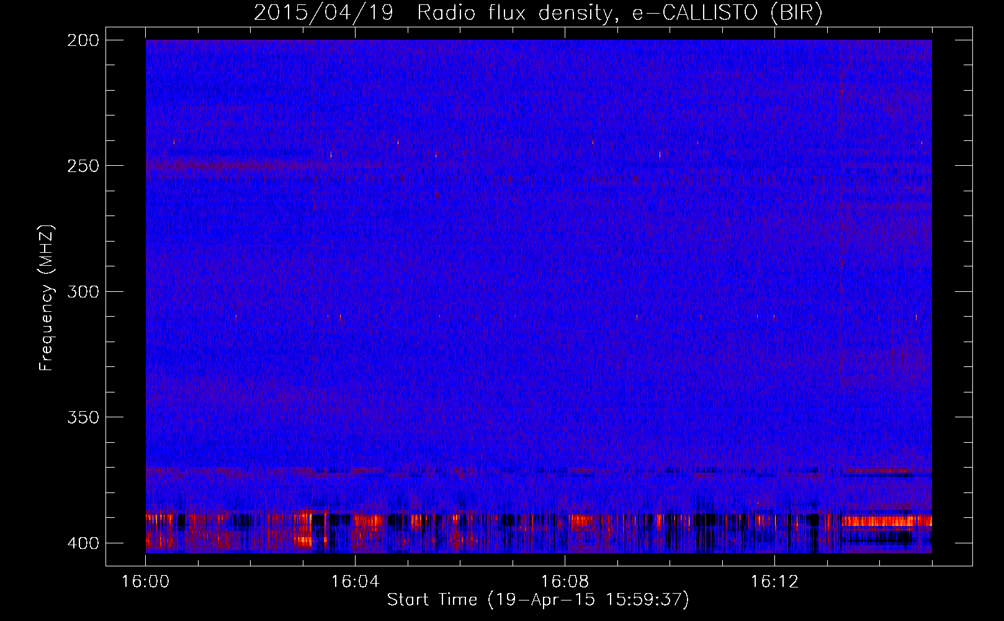Click the '16:00' time tick label
Viewport: 1004px width, 621px height.
point(145,581)
